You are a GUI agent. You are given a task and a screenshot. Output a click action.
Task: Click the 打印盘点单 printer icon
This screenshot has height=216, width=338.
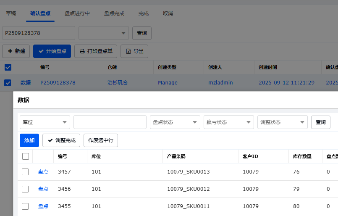pos(82,51)
